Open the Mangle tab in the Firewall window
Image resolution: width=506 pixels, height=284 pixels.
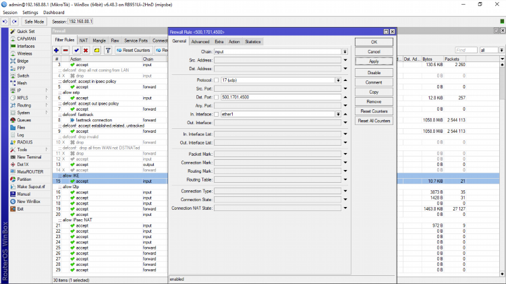tap(99, 40)
